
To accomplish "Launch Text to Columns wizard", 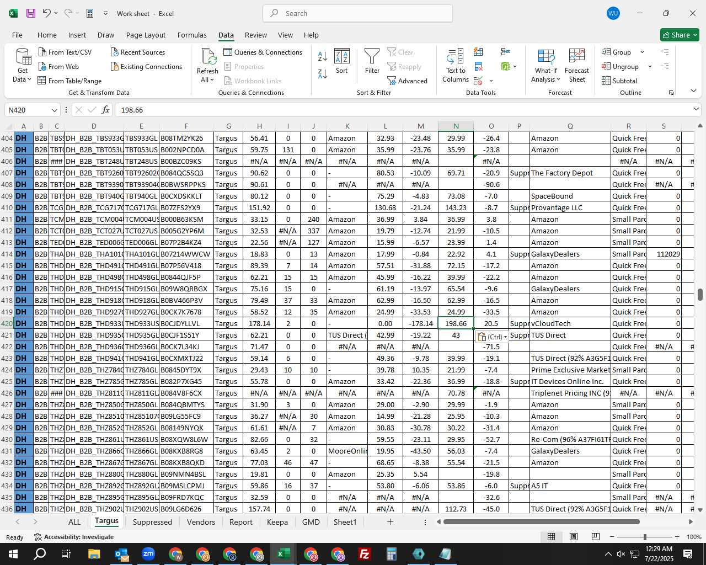I will click(x=456, y=65).
